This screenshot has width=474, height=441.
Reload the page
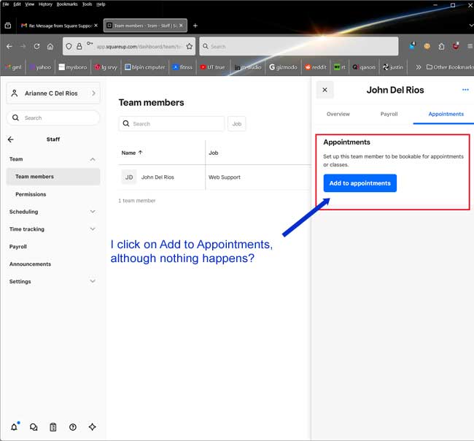click(x=36, y=46)
